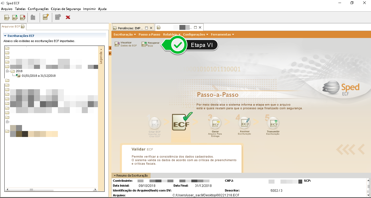This screenshot has height=198, width=371.
Task: Click the Import ECF icon with green arrow
Action: (15, 17)
